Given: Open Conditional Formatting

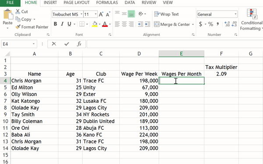Looking at the screenshot, I should [x=252, y=20].
